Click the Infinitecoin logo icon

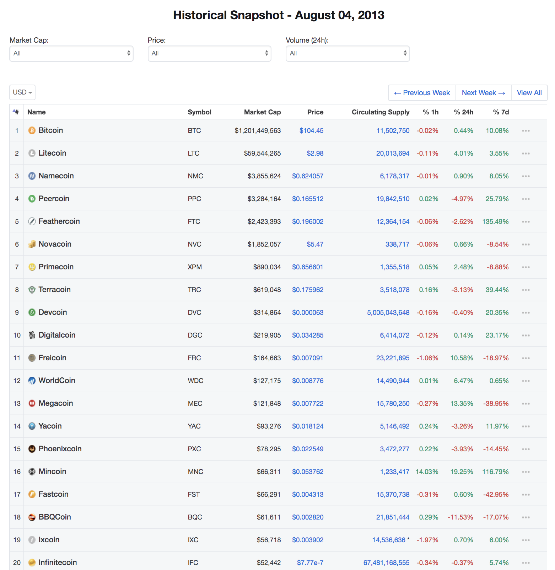point(32,563)
